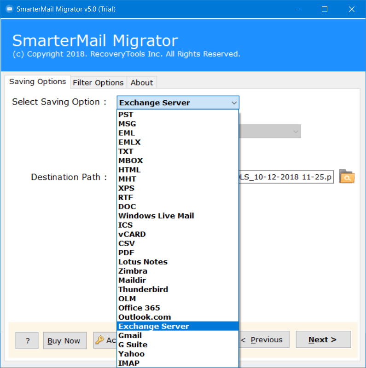Select G Suite from saving options
The image size is (366, 368).
tap(133, 345)
